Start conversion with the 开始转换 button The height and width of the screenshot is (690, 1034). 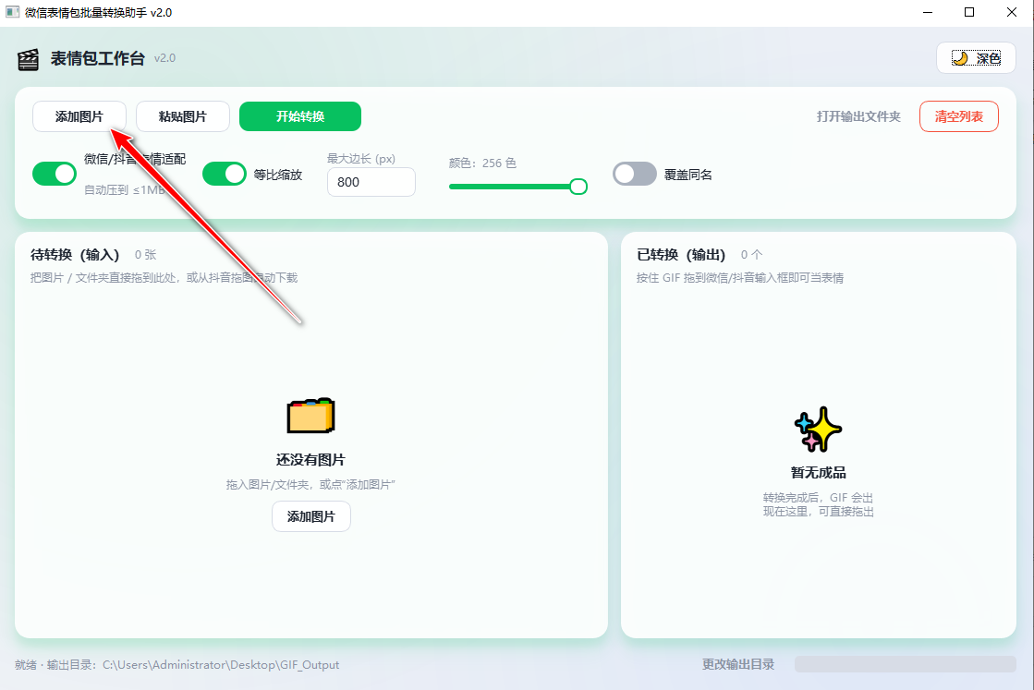(x=300, y=116)
